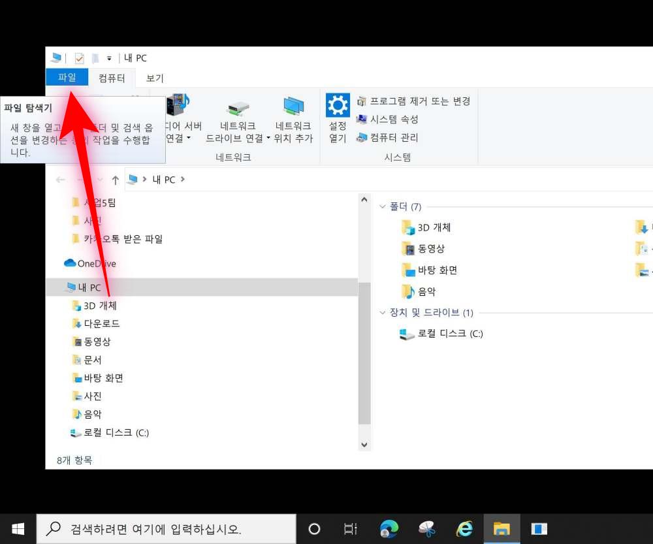
Task: Click the 위치 추가 ribbon icon
Action: pos(293,118)
